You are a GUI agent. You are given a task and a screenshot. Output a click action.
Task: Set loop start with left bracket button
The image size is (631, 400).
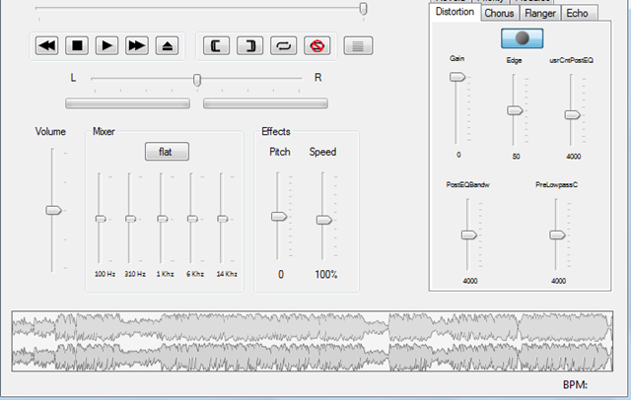[216, 45]
